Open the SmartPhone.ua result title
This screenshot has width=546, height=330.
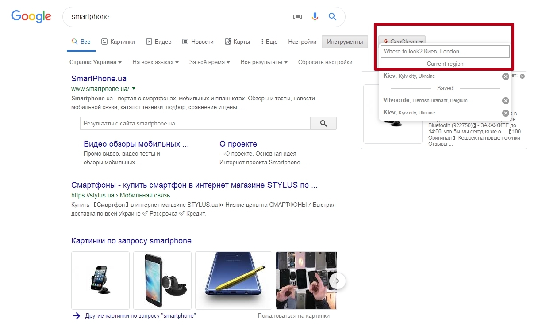pos(99,79)
